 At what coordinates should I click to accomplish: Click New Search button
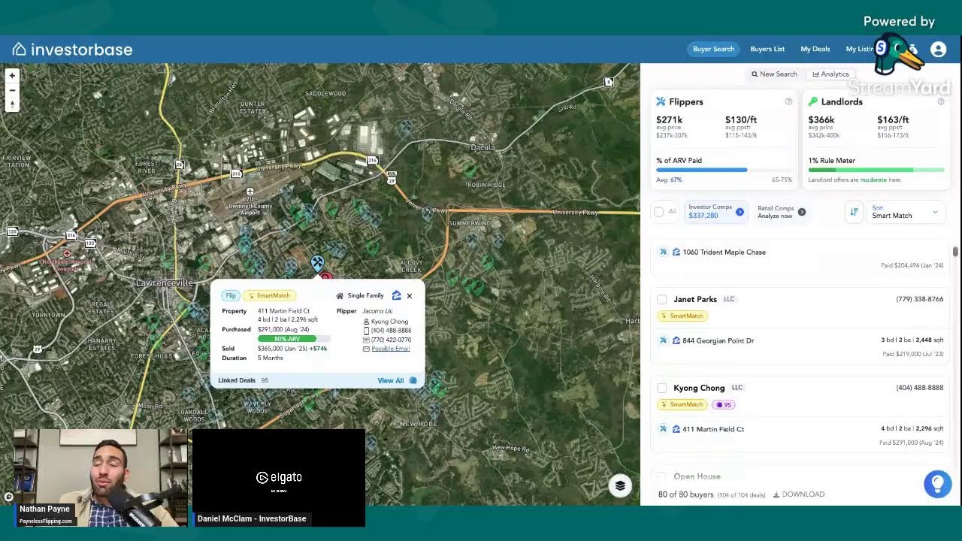pyautogui.click(x=774, y=74)
